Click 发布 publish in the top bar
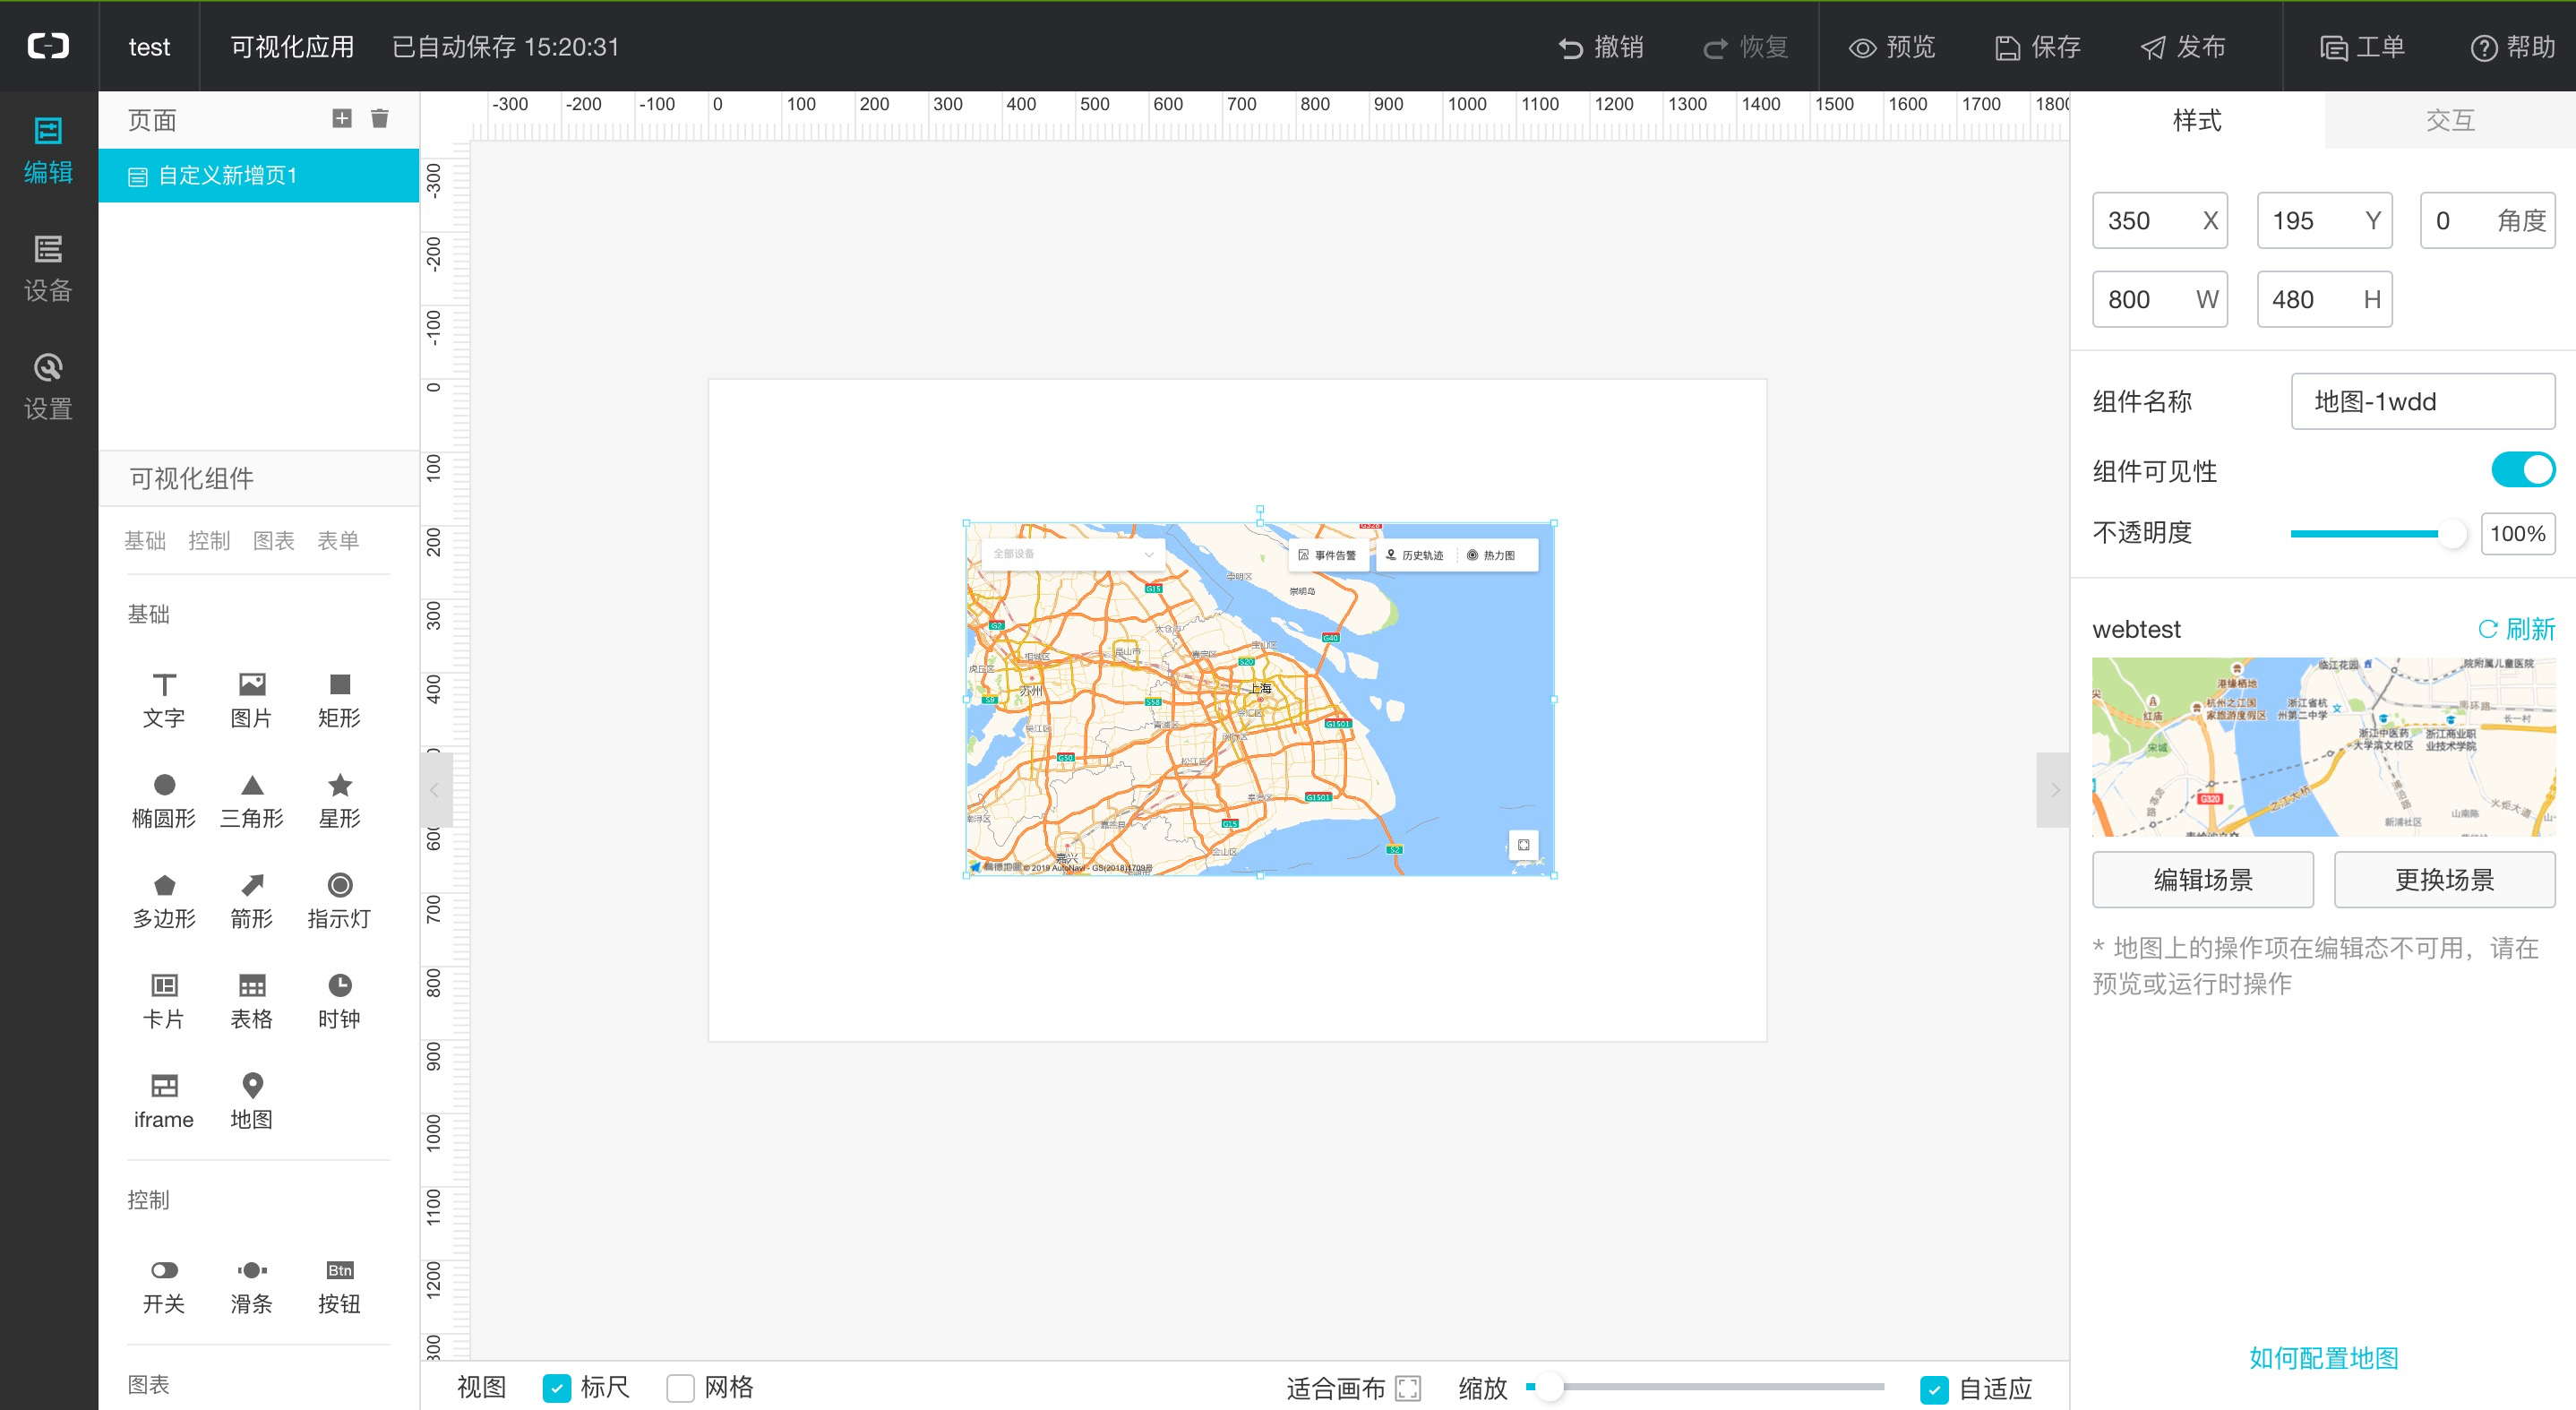The height and width of the screenshot is (1410, 2576). (x=2183, y=47)
